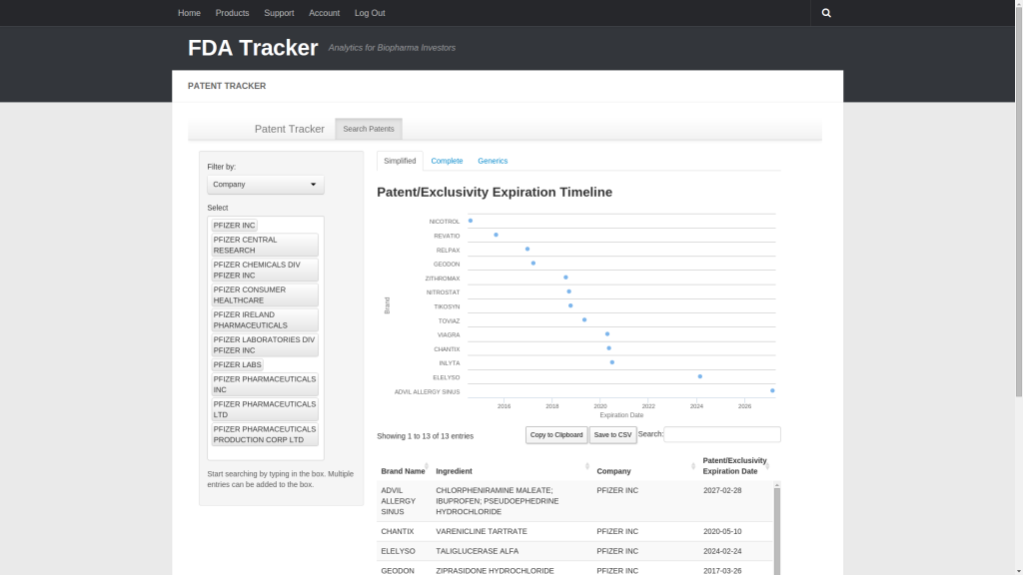This screenshot has width=1023, height=575.
Task: Select the PFIZER CENTRAL RESEARCH tag
Action: [x=265, y=246]
